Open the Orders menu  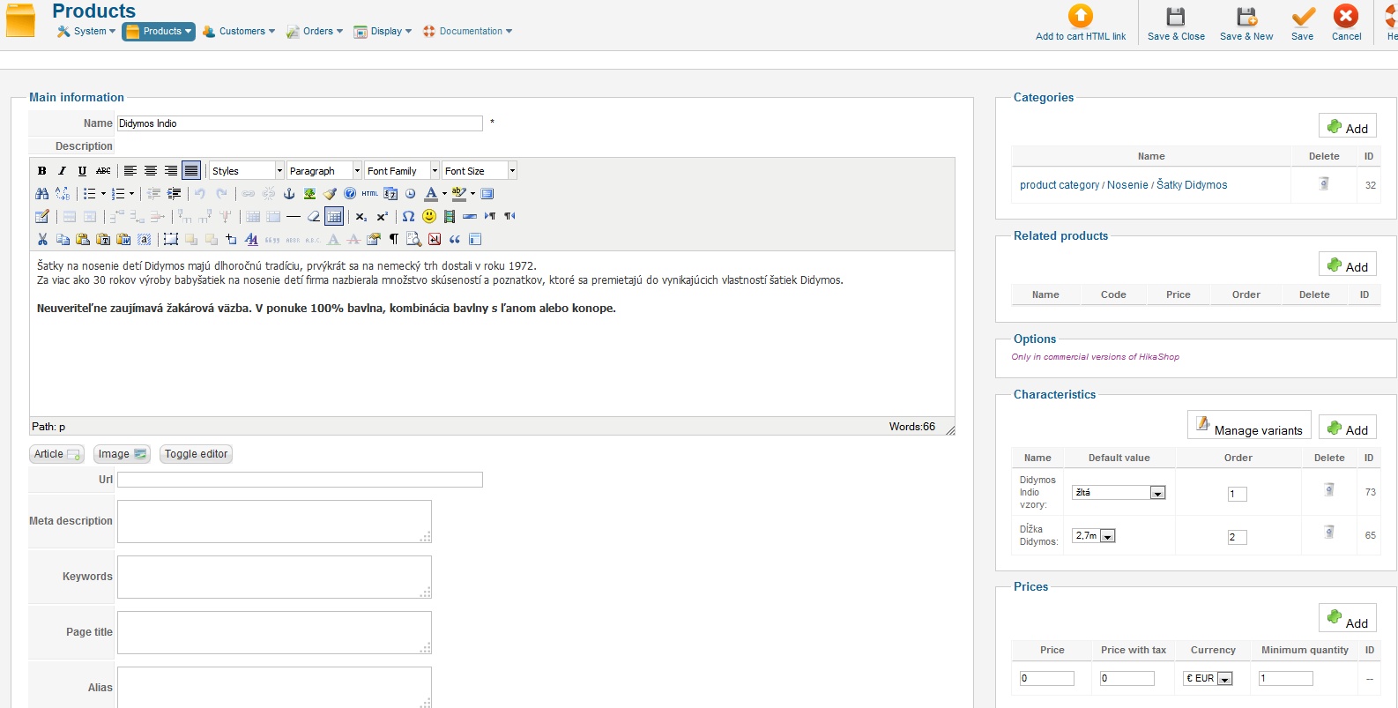click(314, 32)
